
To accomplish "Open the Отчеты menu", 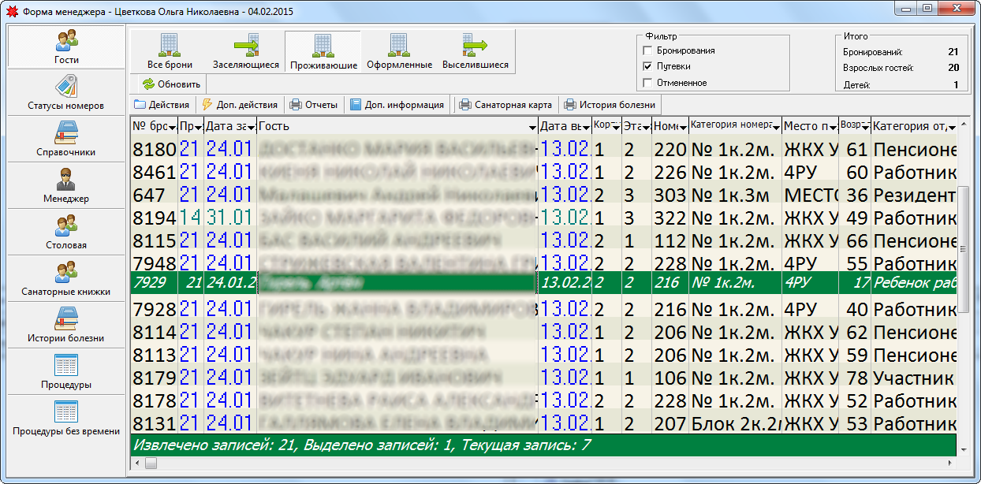I will [314, 104].
